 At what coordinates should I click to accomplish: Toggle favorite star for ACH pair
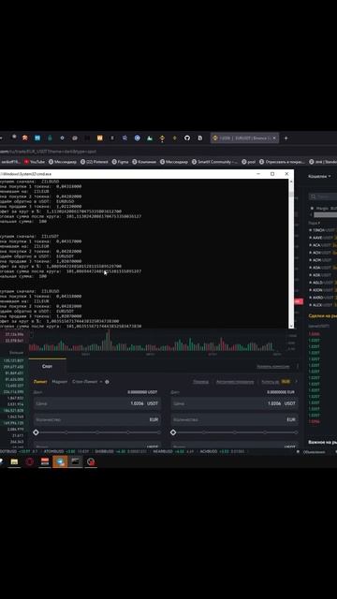click(x=310, y=253)
